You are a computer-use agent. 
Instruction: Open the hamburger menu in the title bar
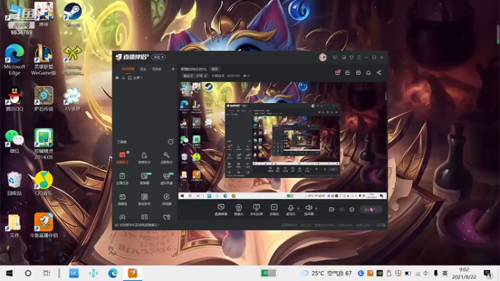click(x=359, y=57)
